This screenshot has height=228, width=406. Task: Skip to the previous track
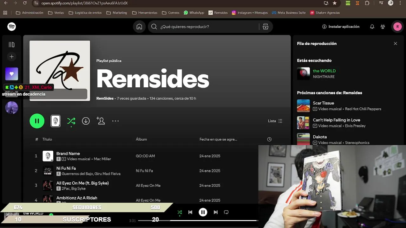point(190,212)
